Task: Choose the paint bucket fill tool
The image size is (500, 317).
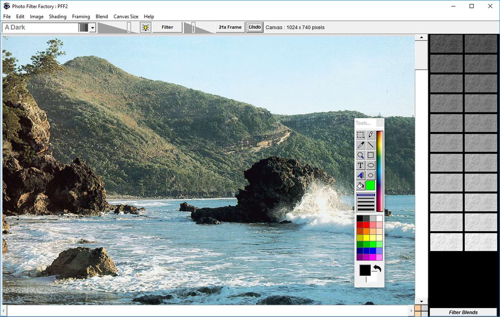Action: [360, 186]
